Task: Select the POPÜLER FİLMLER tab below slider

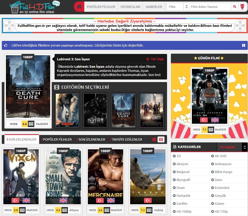Action: (x=57, y=139)
